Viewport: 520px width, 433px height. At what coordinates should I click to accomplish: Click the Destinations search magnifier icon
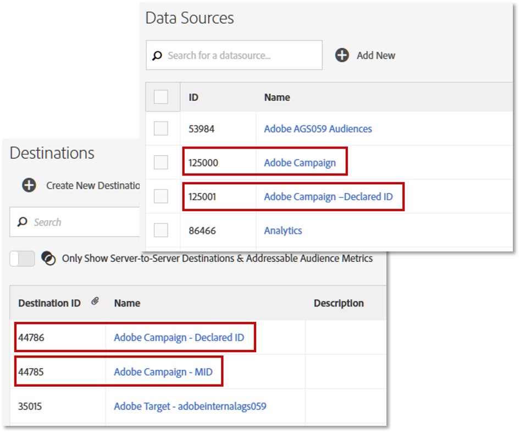click(22, 222)
